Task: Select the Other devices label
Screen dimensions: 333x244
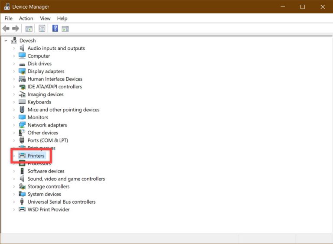Action: tap(42, 133)
